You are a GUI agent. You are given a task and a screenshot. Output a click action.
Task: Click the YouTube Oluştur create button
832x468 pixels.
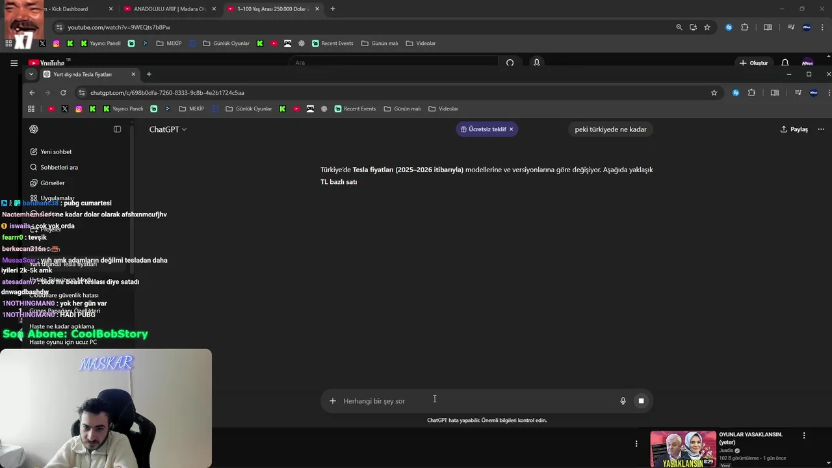[753, 63]
